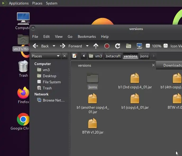Zoom out with the minus button
Image resolution: width=182 pixels, height=156 pixels.
tap(148, 46)
